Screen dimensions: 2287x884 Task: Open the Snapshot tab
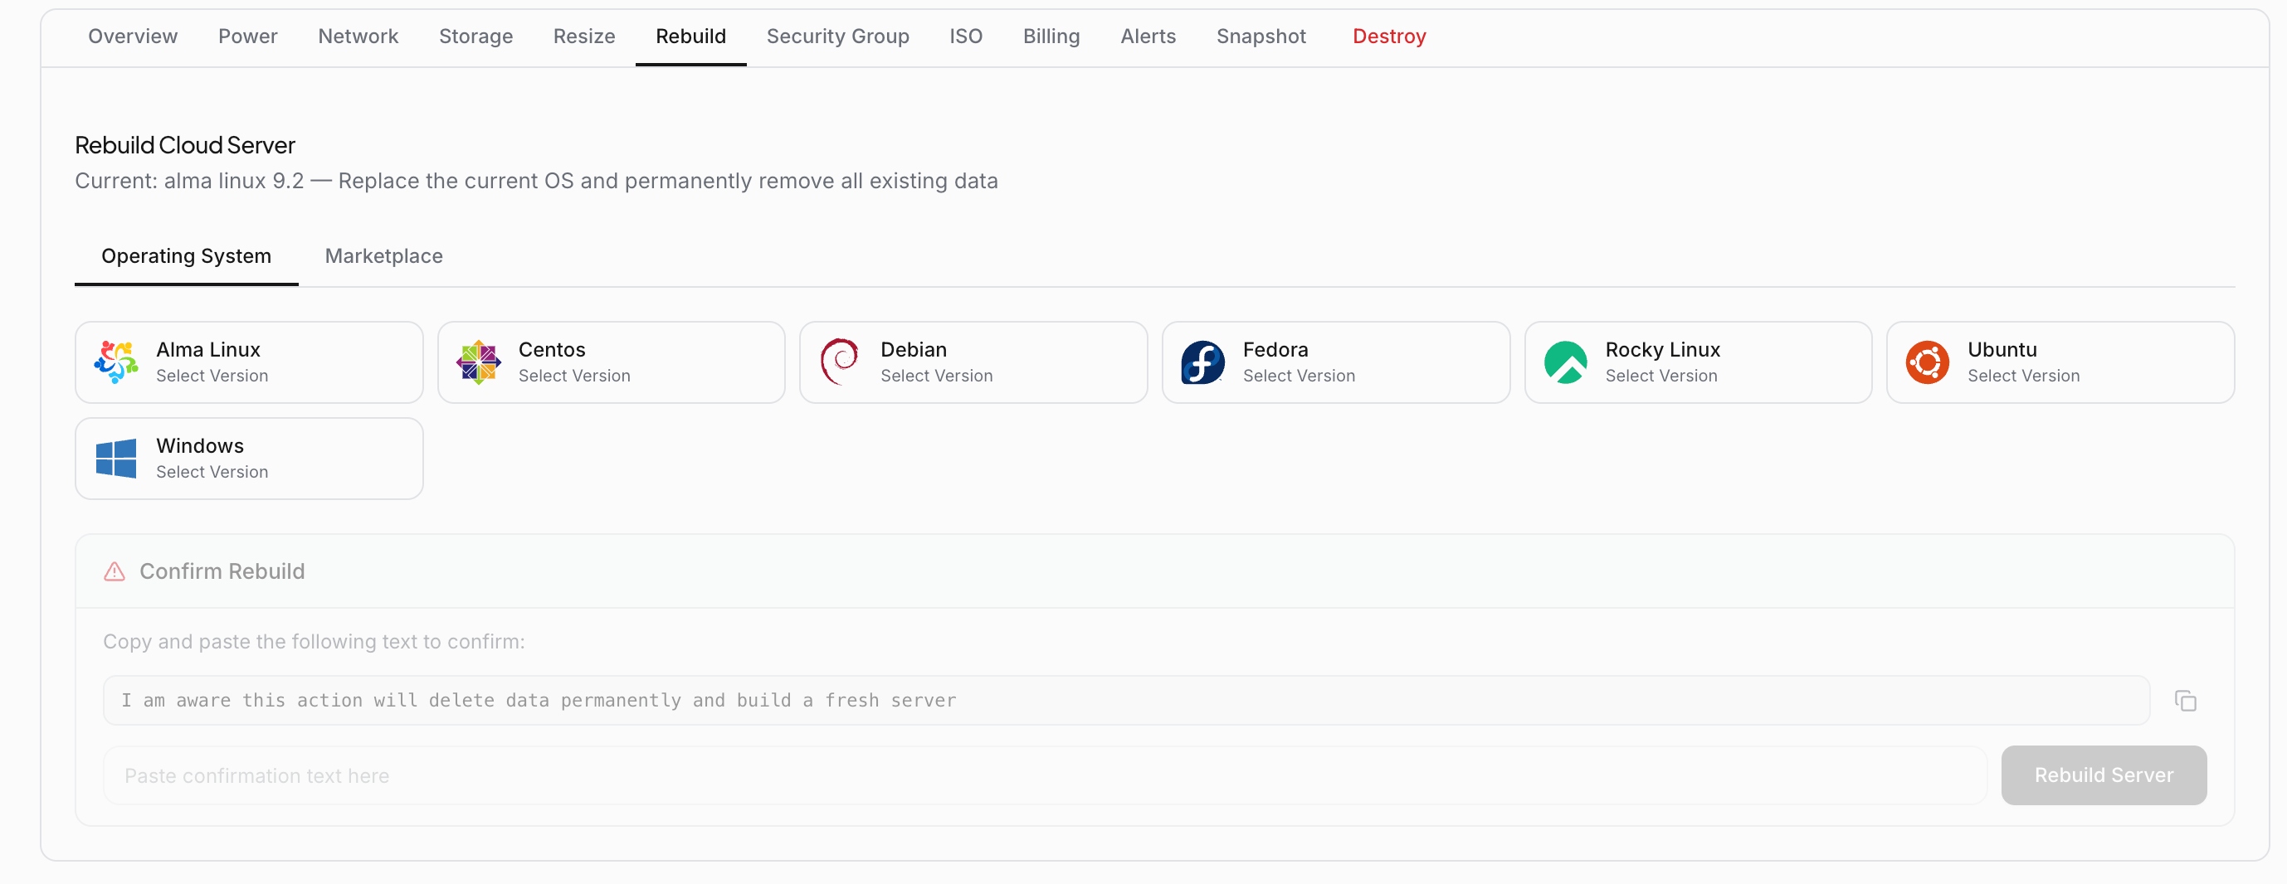coord(1261,36)
